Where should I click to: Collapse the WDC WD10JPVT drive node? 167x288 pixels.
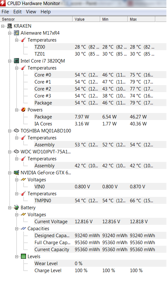click(x=10, y=152)
